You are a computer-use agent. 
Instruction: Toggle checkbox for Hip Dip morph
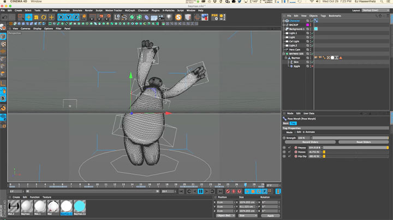click(x=289, y=156)
